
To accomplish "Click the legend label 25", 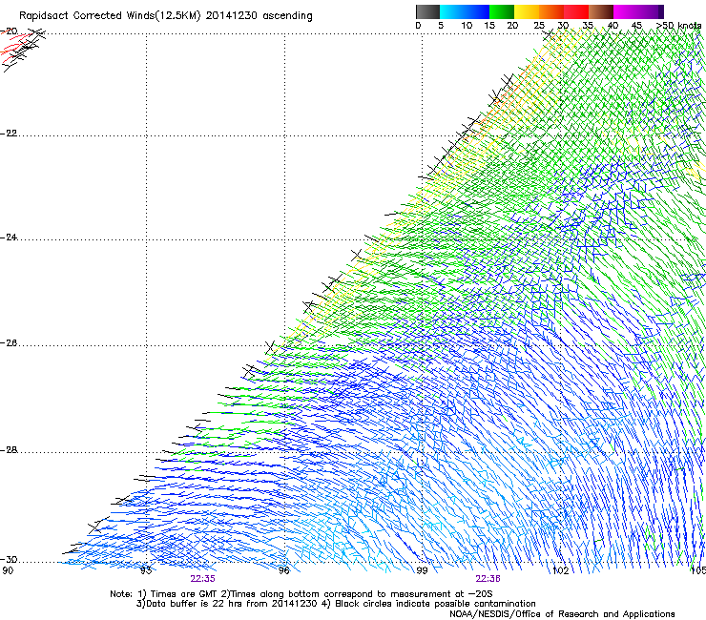I will point(539,26).
